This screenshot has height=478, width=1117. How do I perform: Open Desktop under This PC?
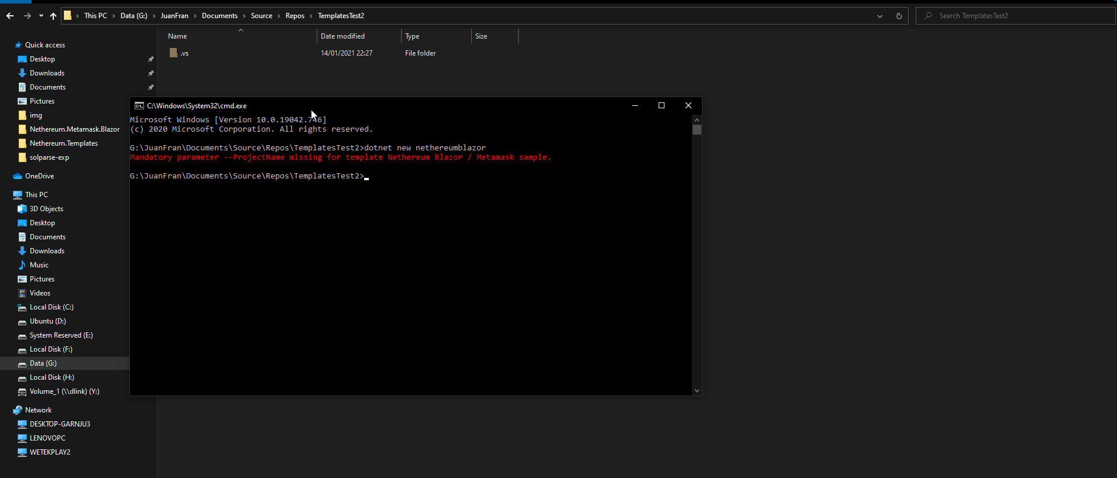click(x=42, y=223)
